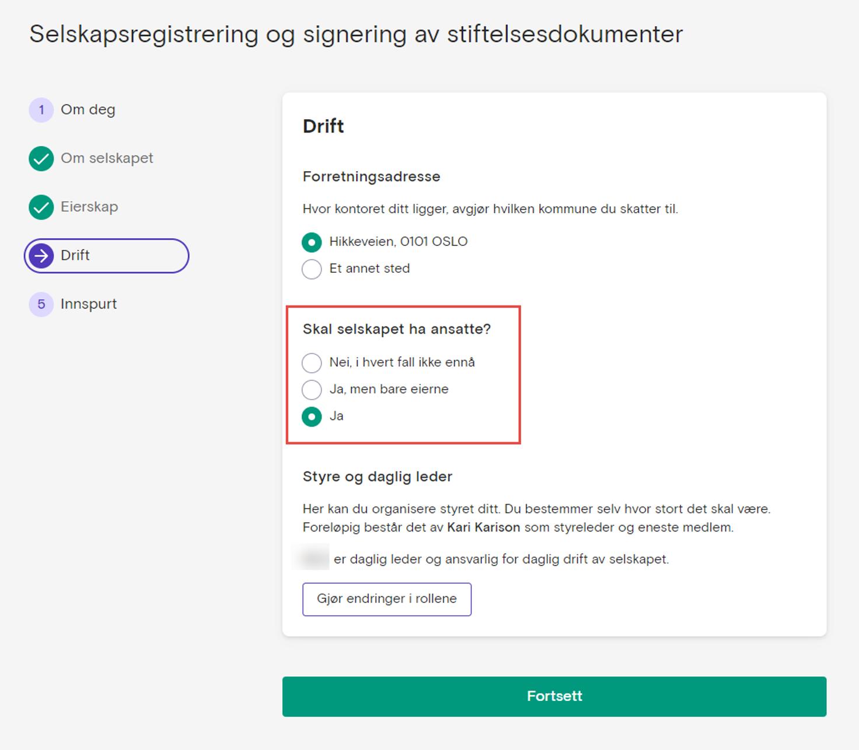
Task: Click the bold name "Kari Karison"
Action: (483, 527)
